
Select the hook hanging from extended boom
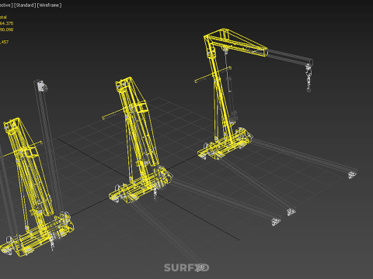click(309, 78)
